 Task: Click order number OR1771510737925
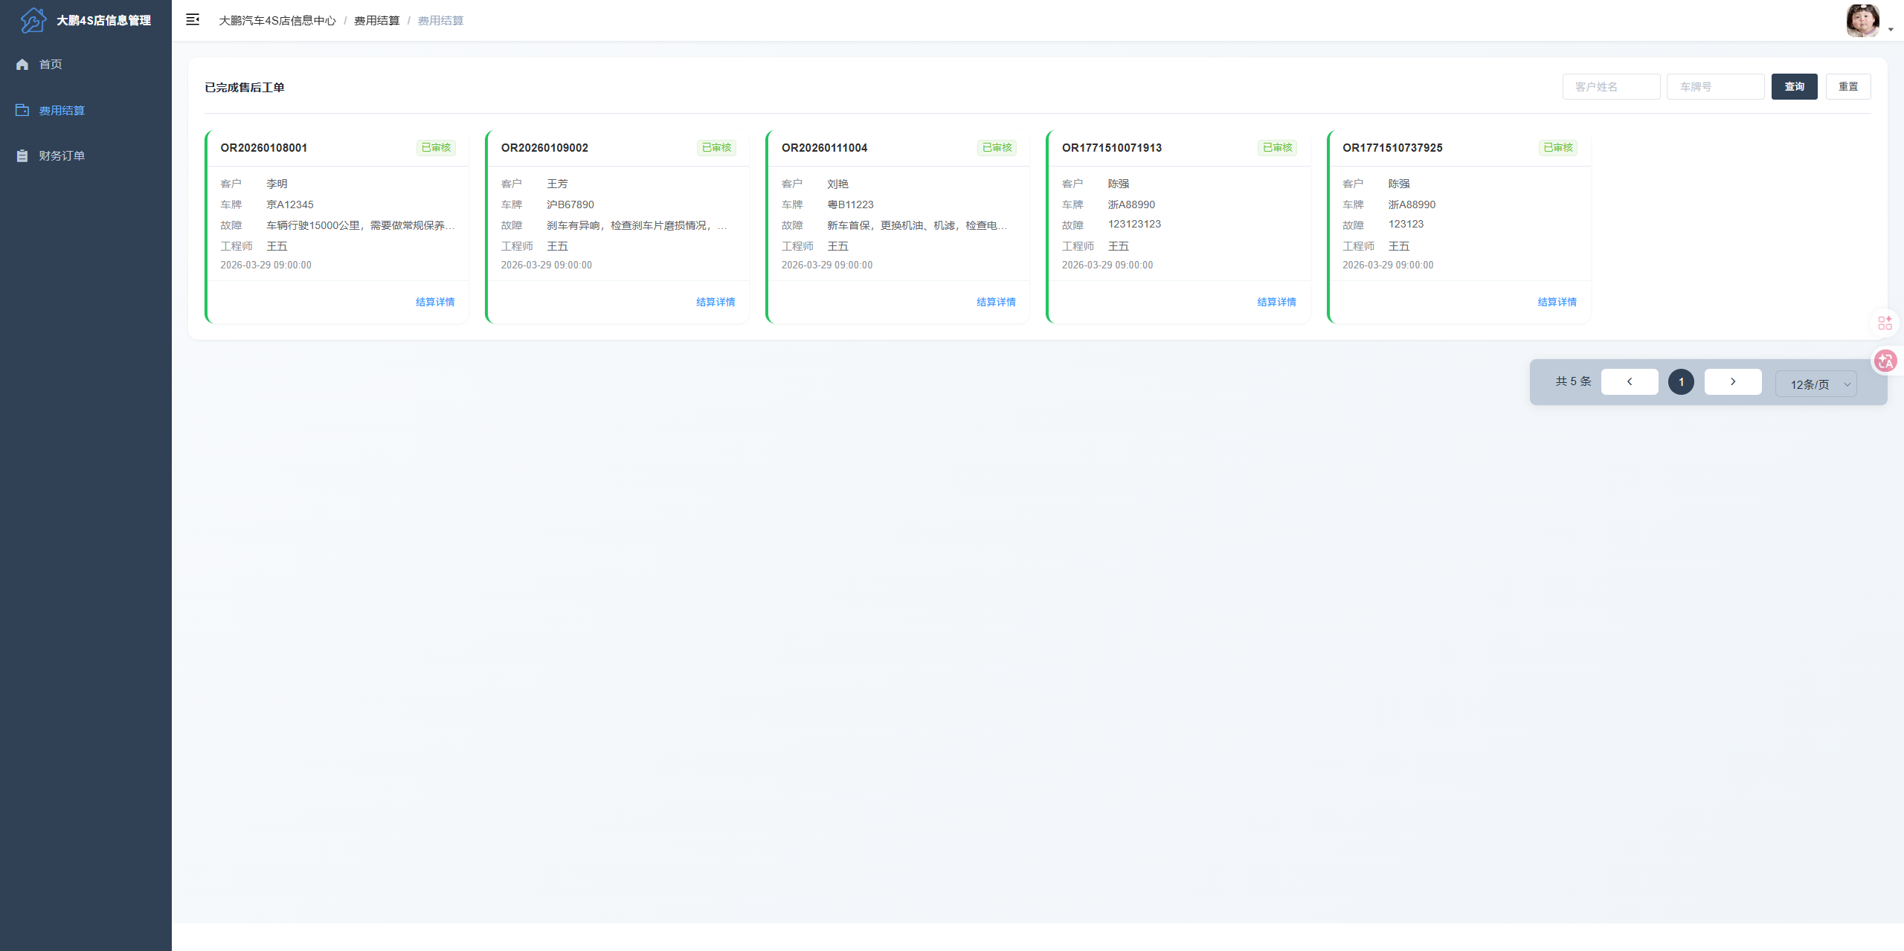[1392, 148]
